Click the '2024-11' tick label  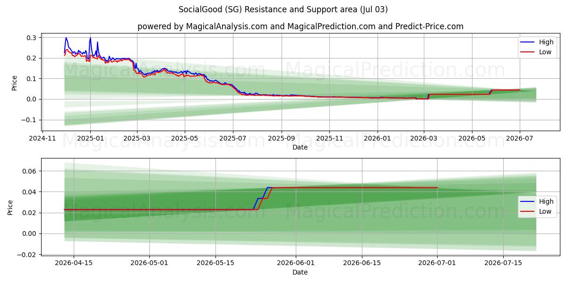(x=43, y=138)
